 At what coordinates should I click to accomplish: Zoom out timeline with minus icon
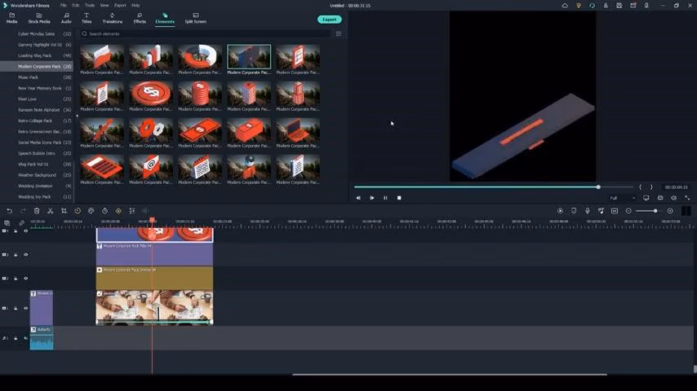coord(628,211)
